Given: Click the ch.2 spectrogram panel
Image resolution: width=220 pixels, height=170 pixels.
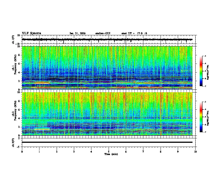Looking at the screenshot, I should pyautogui.click(x=107, y=114).
